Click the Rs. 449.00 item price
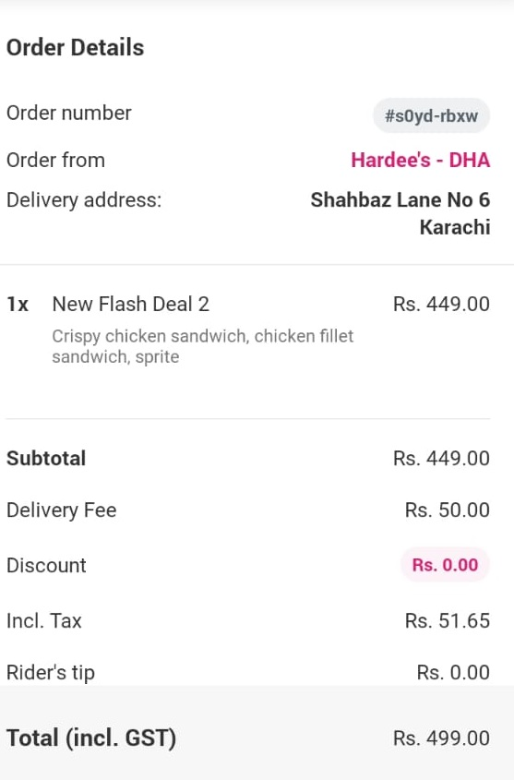514x780 pixels. point(441,304)
